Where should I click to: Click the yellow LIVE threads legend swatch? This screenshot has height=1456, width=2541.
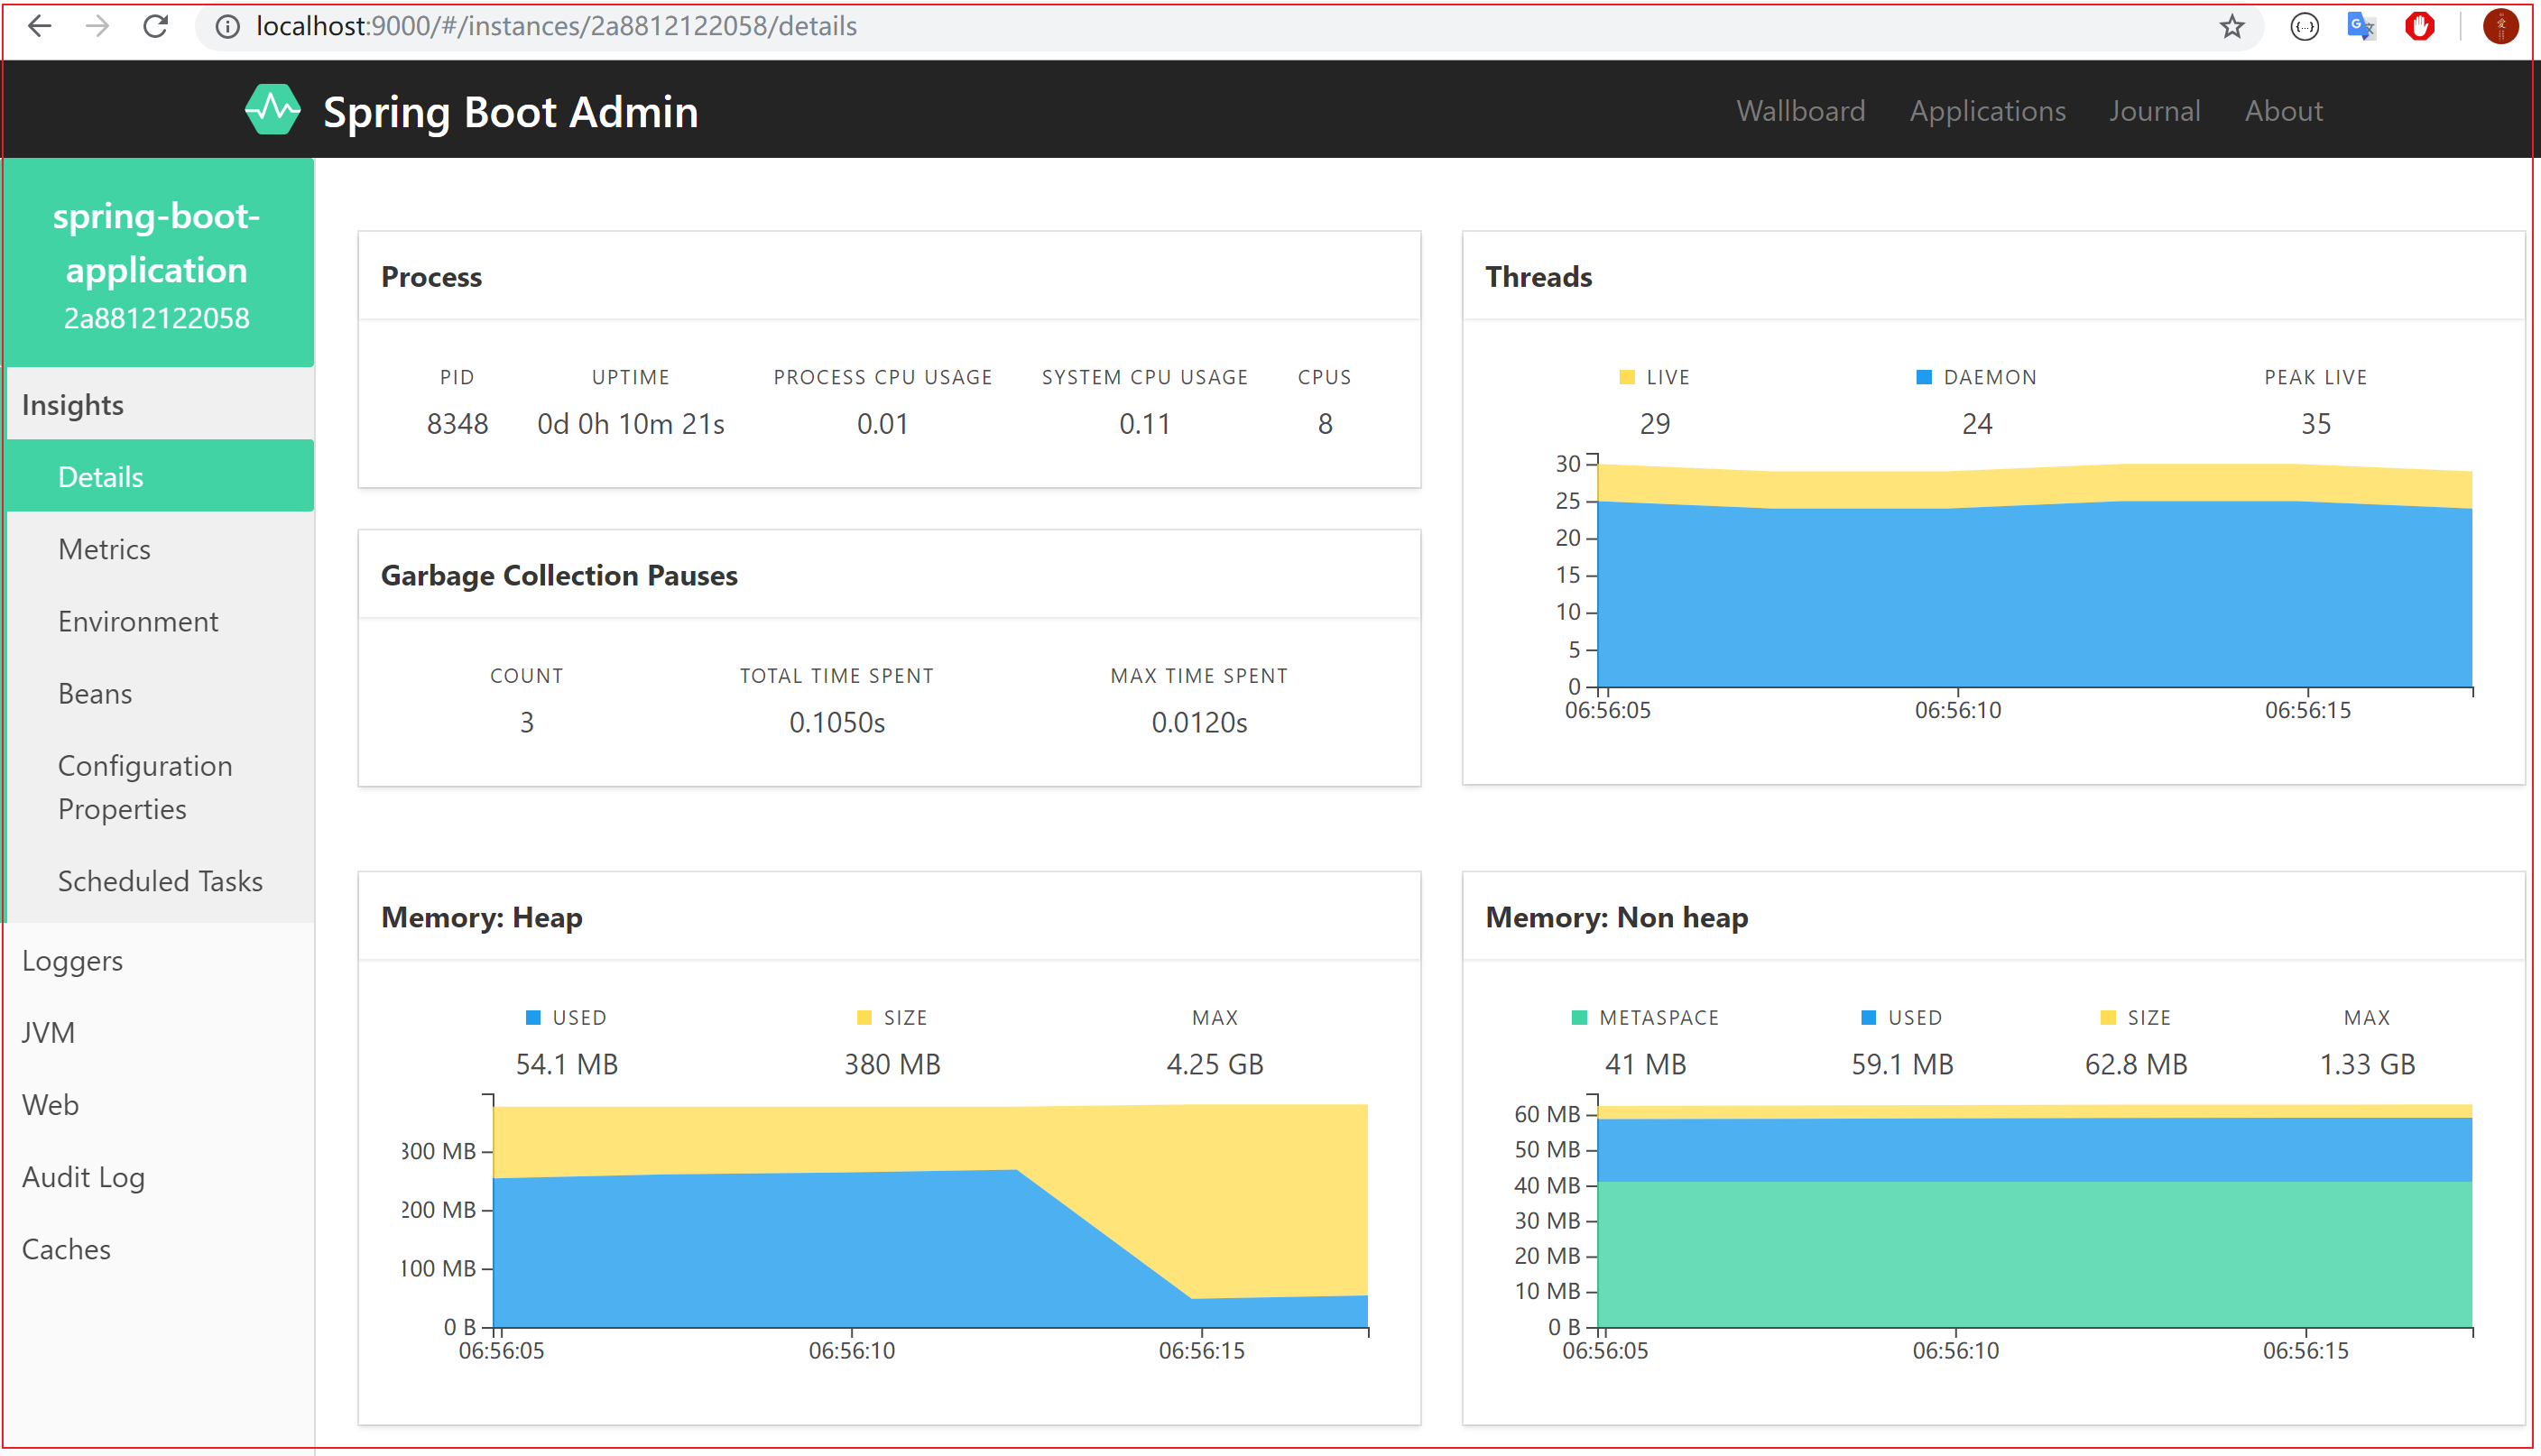(1626, 377)
